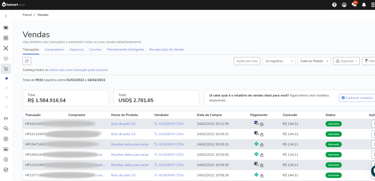
Task: Open the Data do Pedido dropdown
Action: pyautogui.click(x=315, y=61)
